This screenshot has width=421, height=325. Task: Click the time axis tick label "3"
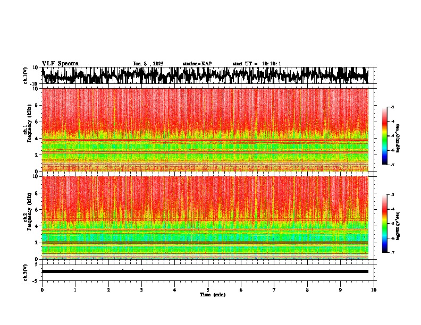(x=141, y=290)
